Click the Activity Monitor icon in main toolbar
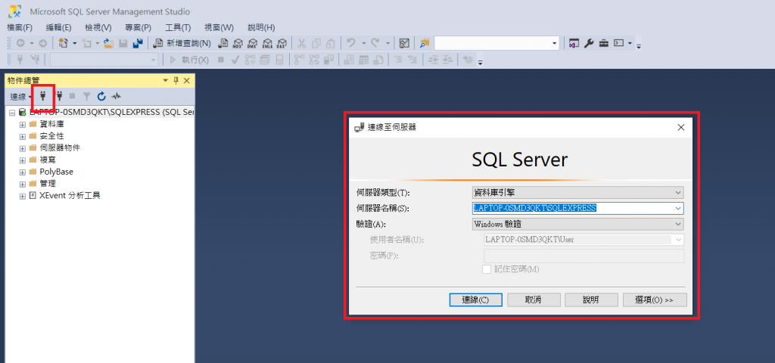The width and height of the screenshot is (775, 363). [x=404, y=43]
